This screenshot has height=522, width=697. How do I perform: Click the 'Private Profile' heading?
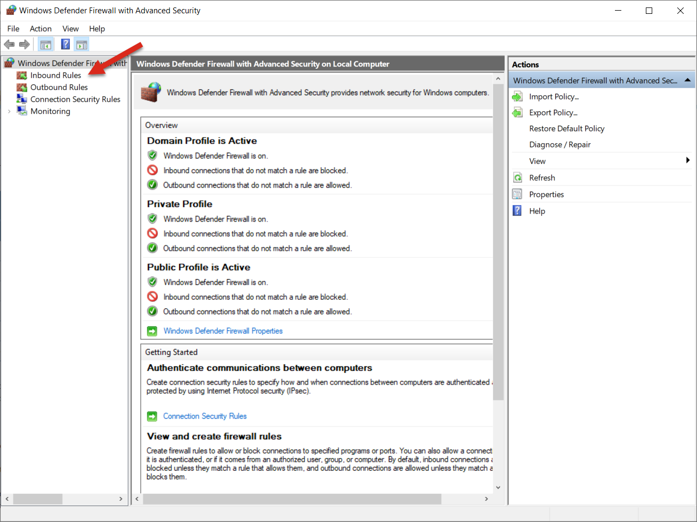[x=180, y=204]
